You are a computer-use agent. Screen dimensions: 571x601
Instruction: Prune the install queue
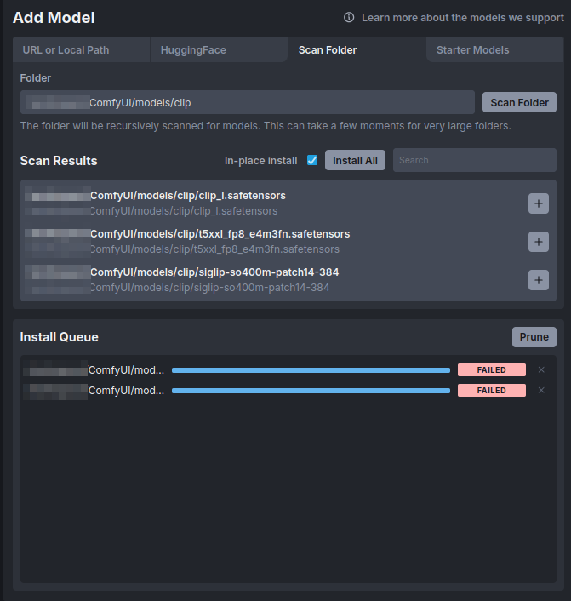pos(534,337)
